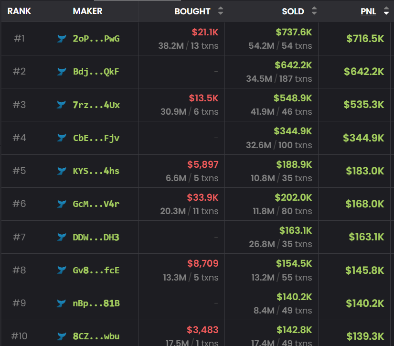394x346 pixels.
Task: Toggle the sort arrows beside PNL
Action: (x=385, y=11)
